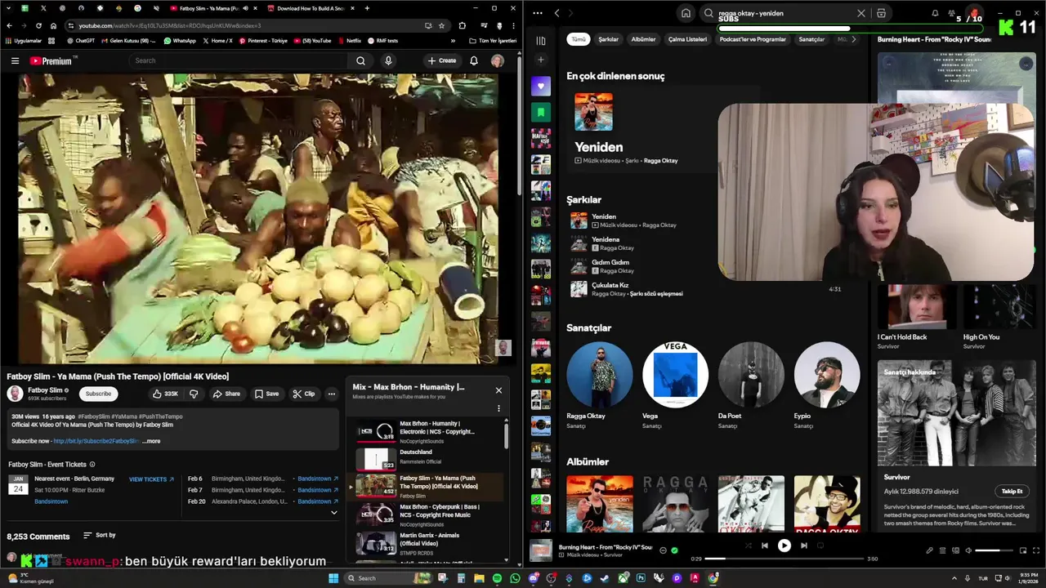The image size is (1046, 588).
Task: Open the Spotify play queue
Action: click(x=942, y=550)
